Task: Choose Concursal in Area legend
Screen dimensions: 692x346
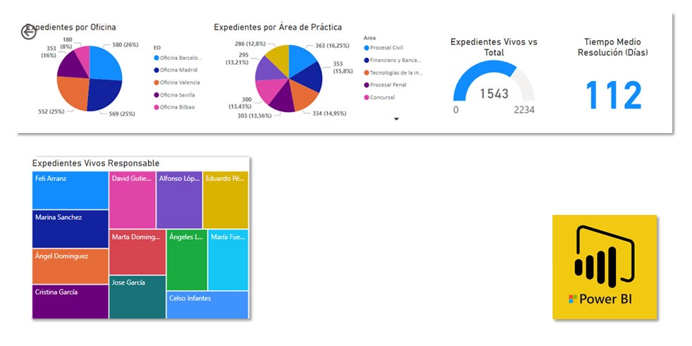Action: (382, 97)
